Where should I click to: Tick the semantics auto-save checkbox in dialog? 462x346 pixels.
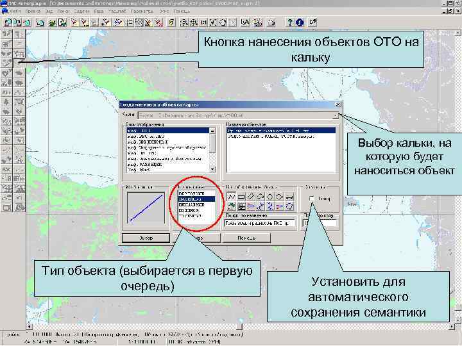point(312,199)
